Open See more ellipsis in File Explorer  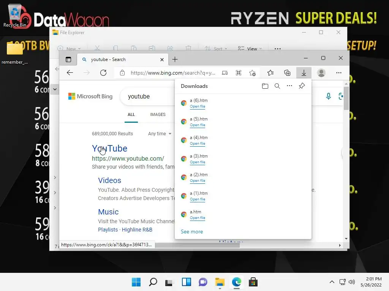(x=278, y=48)
